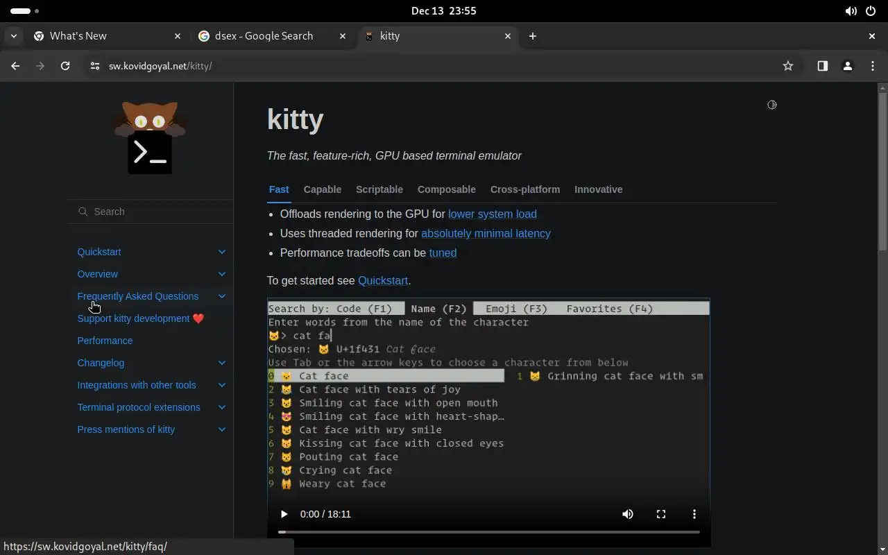The width and height of the screenshot is (888, 555).
Task: View site information icon in address bar
Action: coord(94,66)
